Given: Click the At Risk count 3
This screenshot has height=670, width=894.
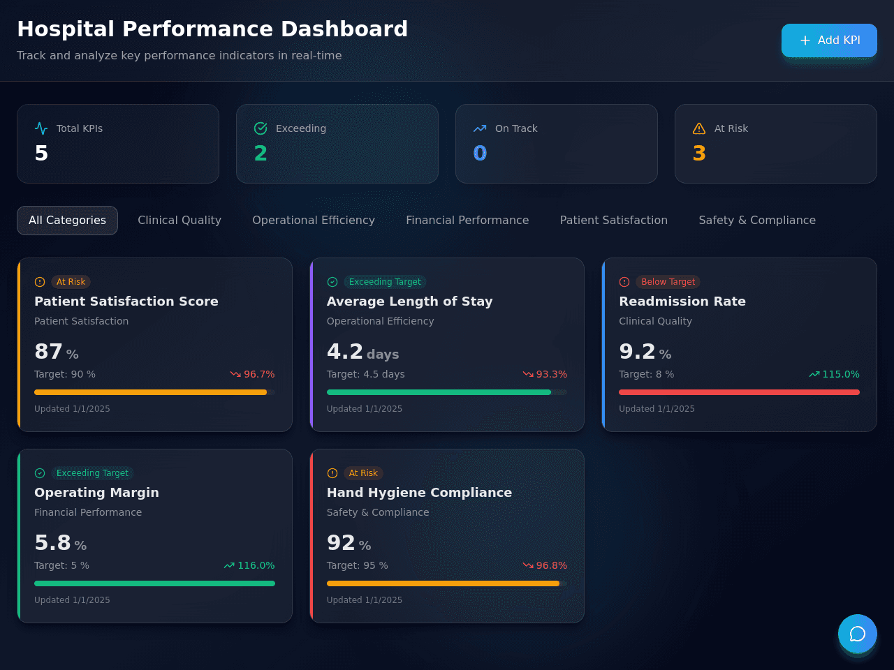Looking at the screenshot, I should pyautogui.click(x=699, y=154).
